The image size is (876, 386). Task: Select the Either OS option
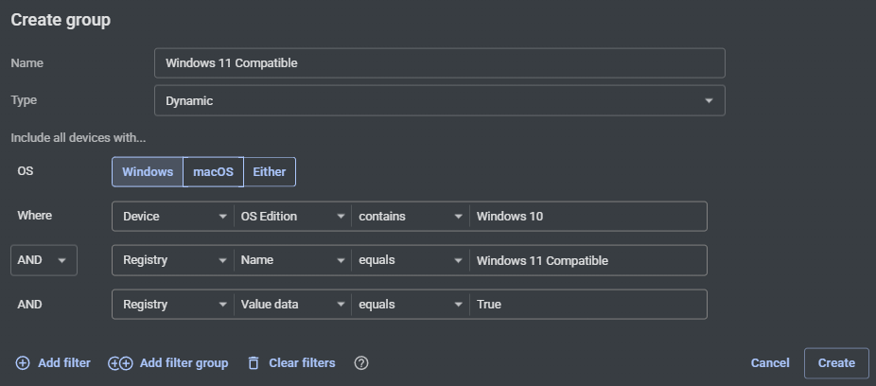pyautogui.click(x=270, y=171)
